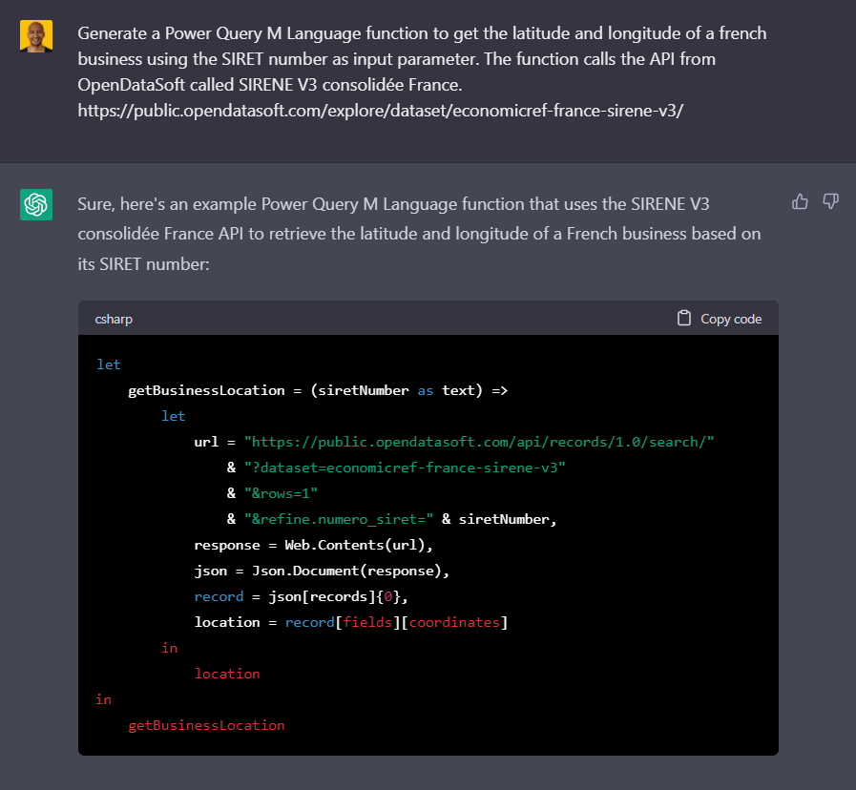Click the csharp language label
The height and width of the screenshot is (790, 856).
[114, 319]
